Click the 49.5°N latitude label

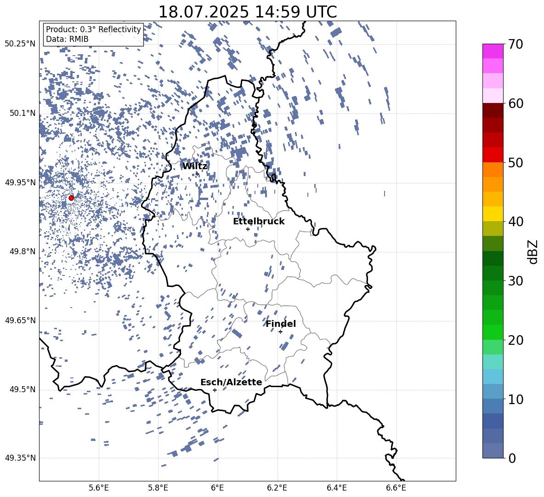tap(23, 389)
